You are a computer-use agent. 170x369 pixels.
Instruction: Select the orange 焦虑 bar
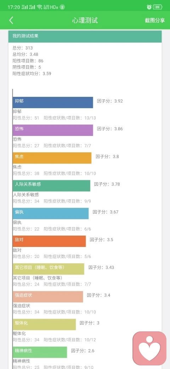[52, 158]
